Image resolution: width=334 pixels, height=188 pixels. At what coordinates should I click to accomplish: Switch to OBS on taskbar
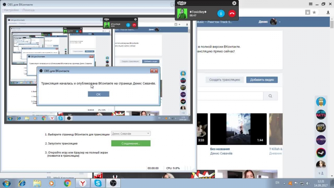[x=113, y=183]
